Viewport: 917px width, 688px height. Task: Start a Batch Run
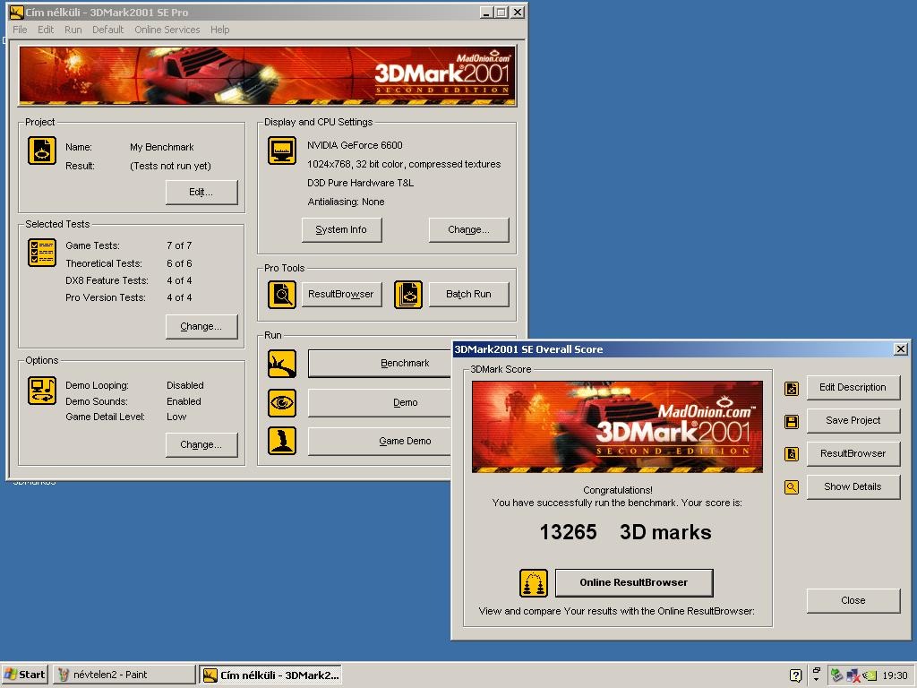[x=469, y=294]
